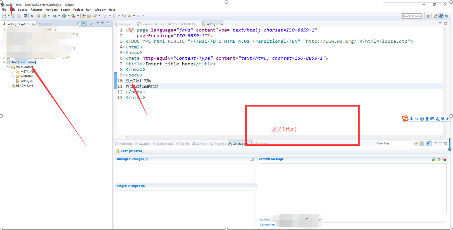
Task: Expand the META-INF folder node
Action: [x=13, y=72]
